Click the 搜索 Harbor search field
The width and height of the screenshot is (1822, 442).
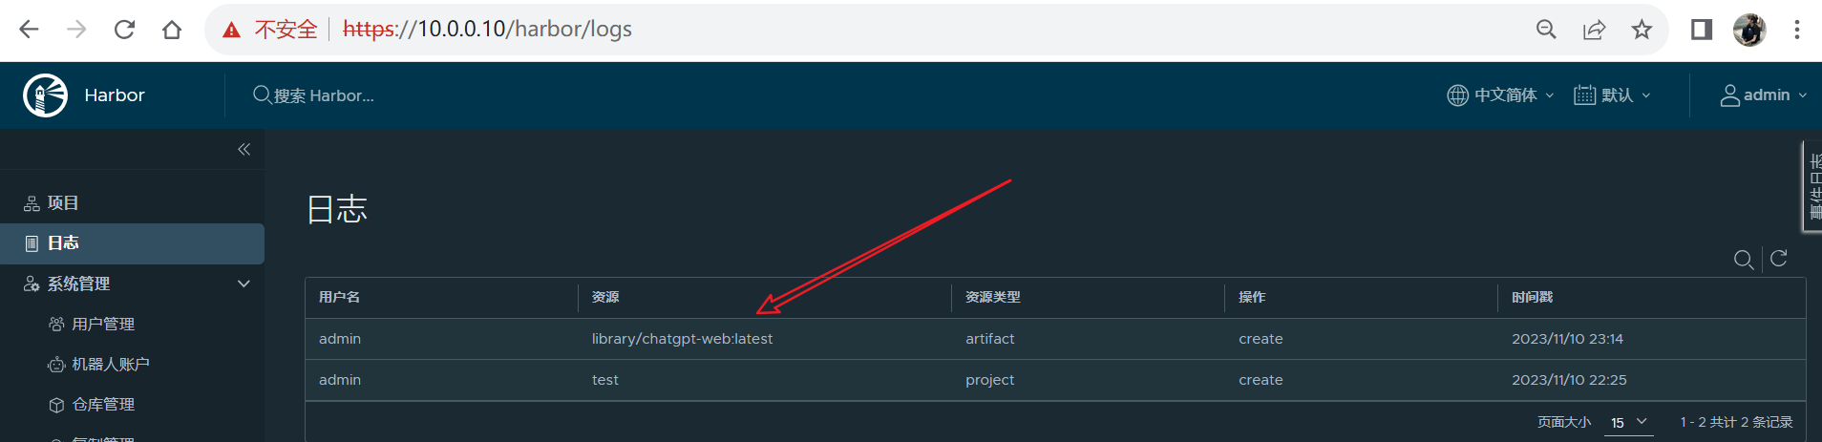325,95
